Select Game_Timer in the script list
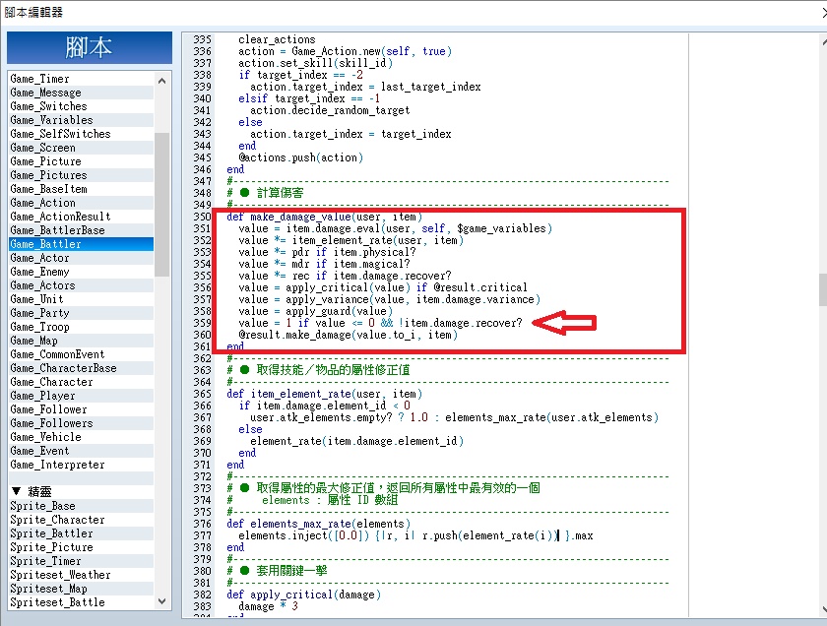The height and width of the screenshot is (626, 827). (x=81, y=79)
